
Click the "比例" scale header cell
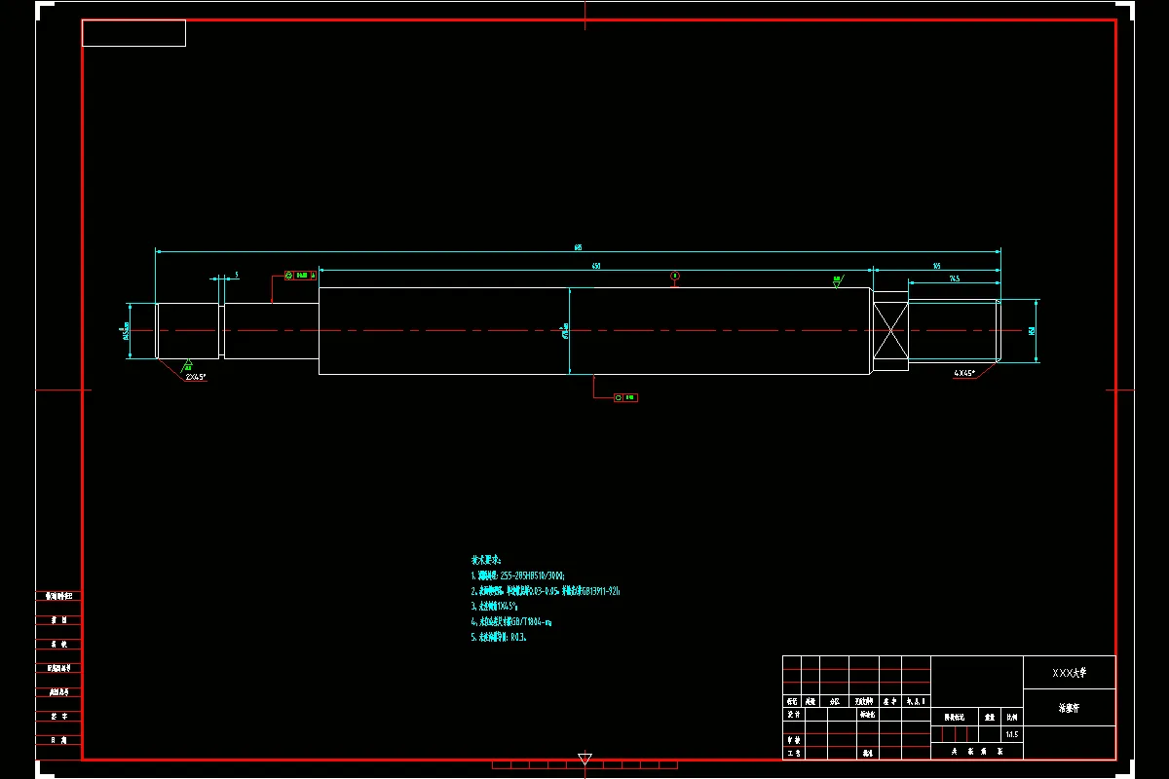coord(1011,715)
